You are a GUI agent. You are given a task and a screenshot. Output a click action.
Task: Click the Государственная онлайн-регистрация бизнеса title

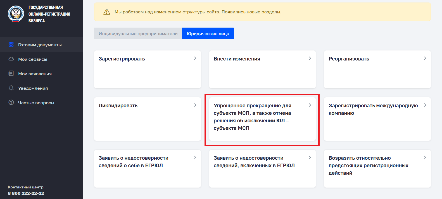(x=49, y=14)
